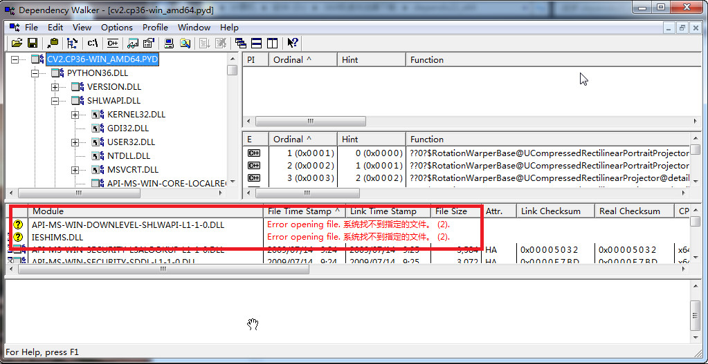Click C++ icon on ordinal 1 export row

pyautogui.click(x=254, y=153)
